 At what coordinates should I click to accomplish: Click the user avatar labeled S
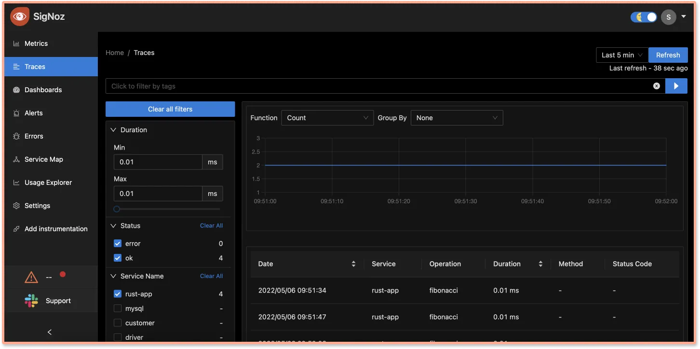coord(668,17)
